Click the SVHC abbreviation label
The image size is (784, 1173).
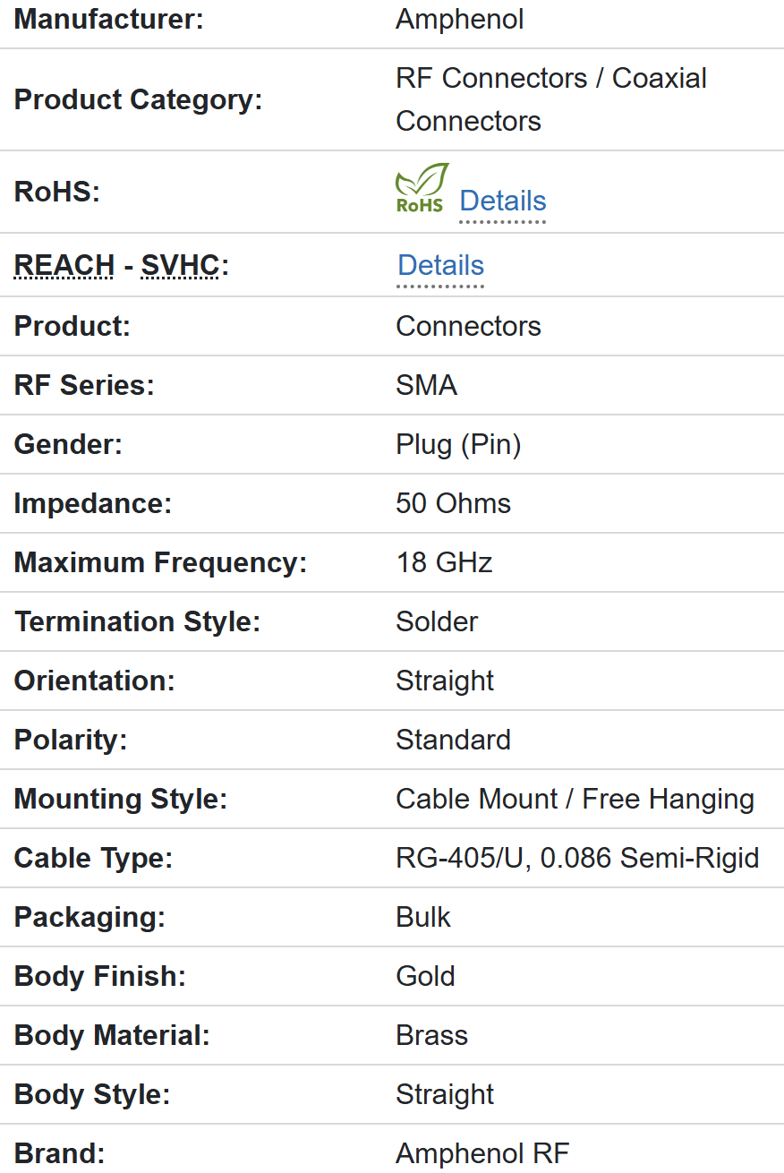(180, 266)
